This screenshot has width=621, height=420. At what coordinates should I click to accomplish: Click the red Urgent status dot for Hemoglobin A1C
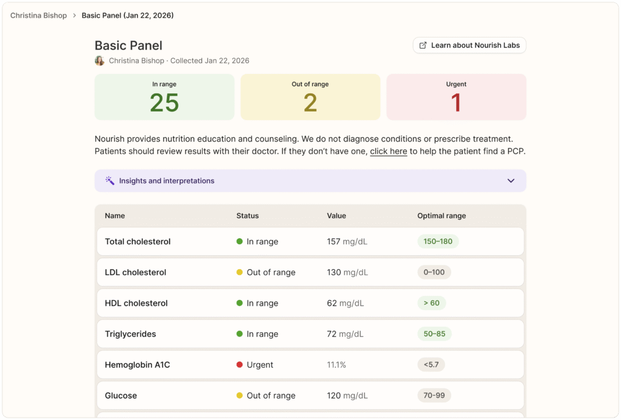point(240,365)
